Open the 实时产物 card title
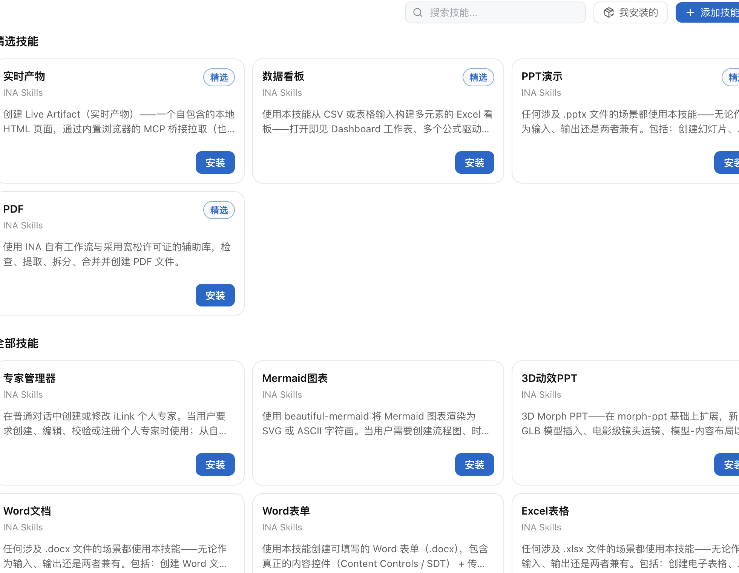Image resolution: width=739 pixels, height=573 pixels. click(24, 76)
